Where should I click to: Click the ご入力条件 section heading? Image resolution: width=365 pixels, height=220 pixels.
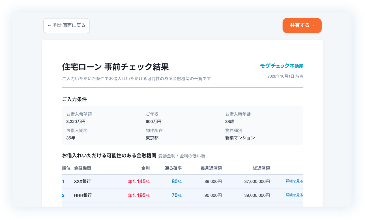pyautogui.click(x=74, y=99)
